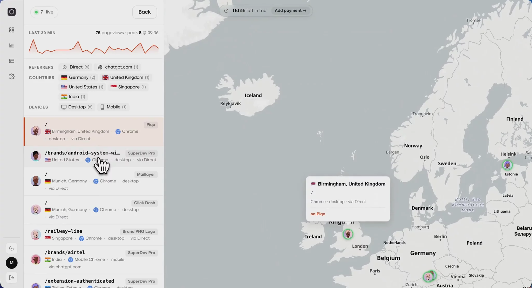Click the Singapore flag in /railway-line row

pos(47,238)
